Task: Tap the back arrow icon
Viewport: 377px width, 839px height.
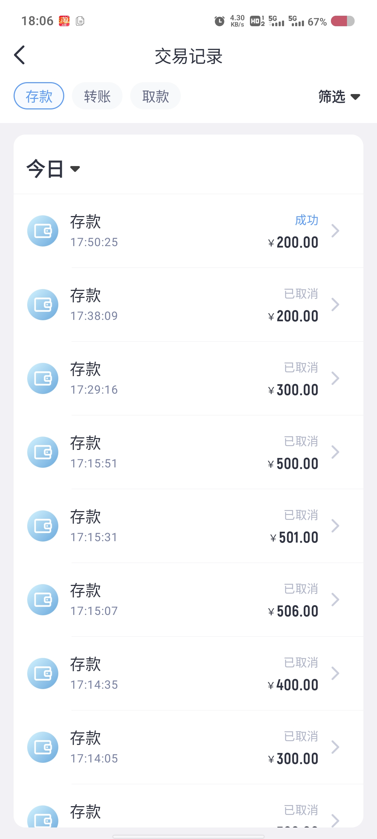Action: 20,55
